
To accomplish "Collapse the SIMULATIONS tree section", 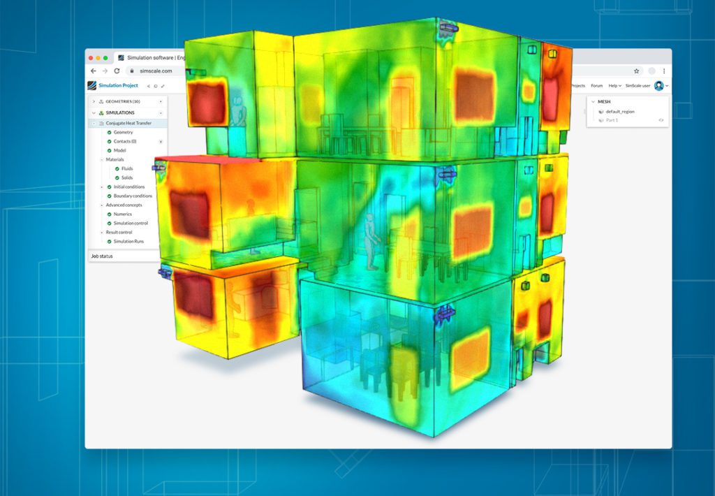I will click(x=93, y=112).
